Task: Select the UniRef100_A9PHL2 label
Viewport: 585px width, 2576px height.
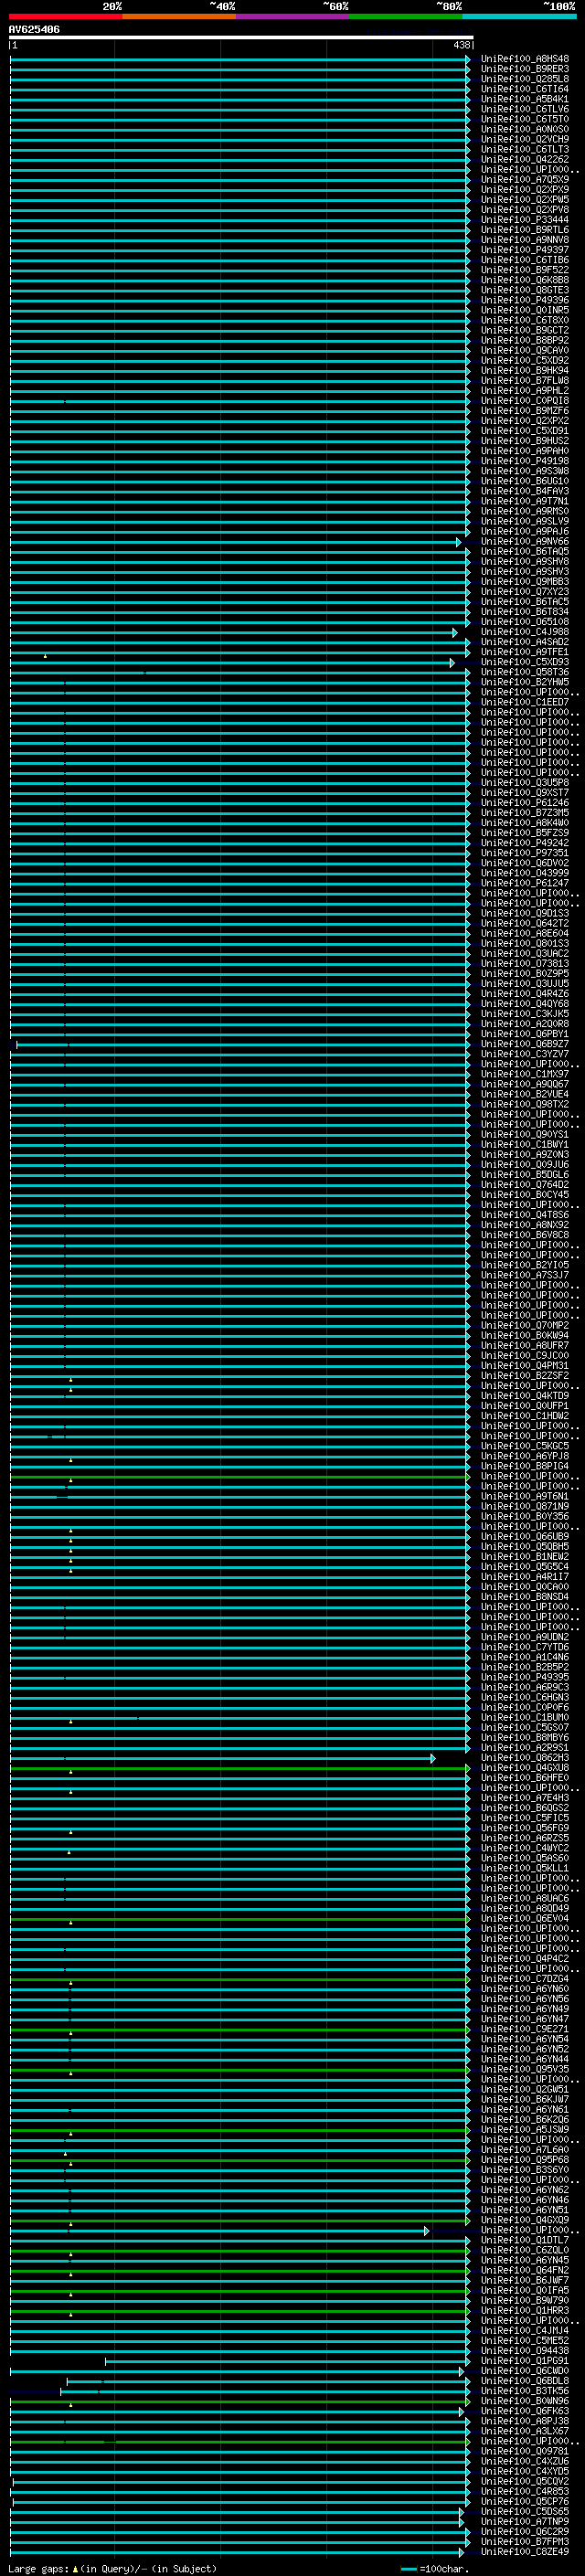Action: click(x=525, y=391)
